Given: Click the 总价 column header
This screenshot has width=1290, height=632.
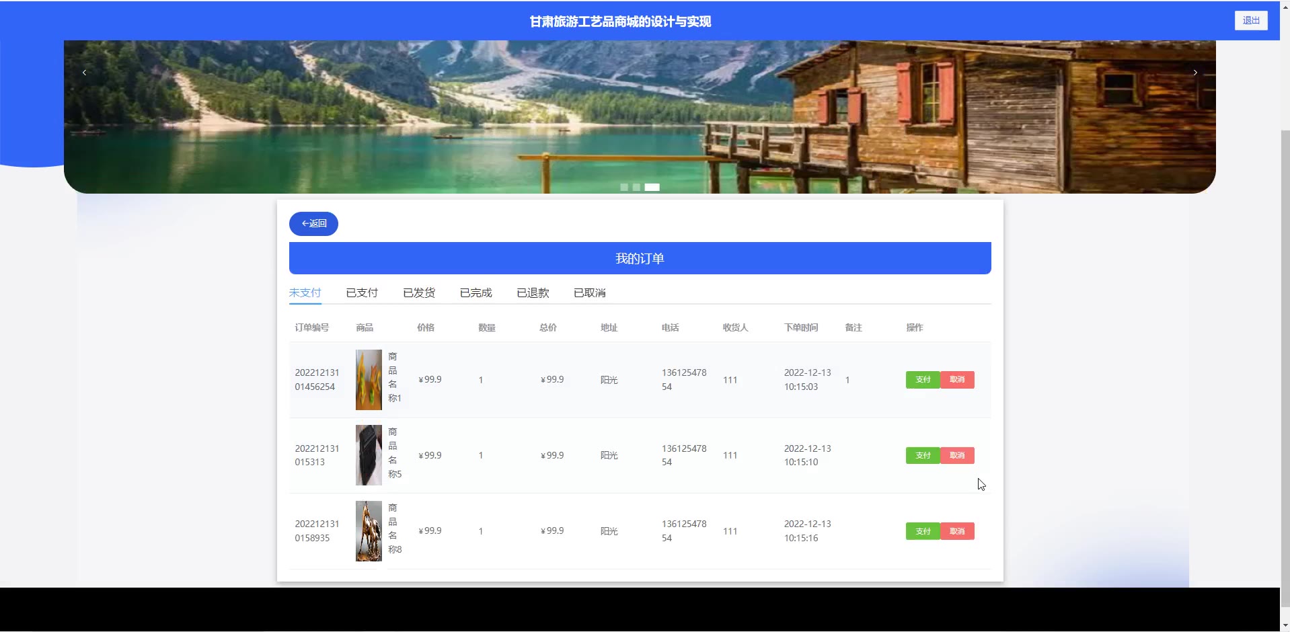Looking at the screenshot, I should pyautogui.click(x=548, y=328).
